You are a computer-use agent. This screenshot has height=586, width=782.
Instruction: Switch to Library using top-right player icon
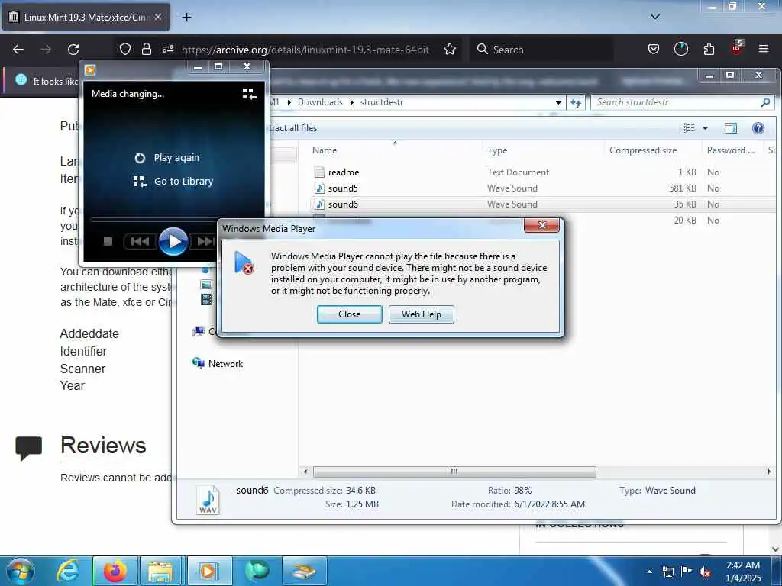pos(249,94)
